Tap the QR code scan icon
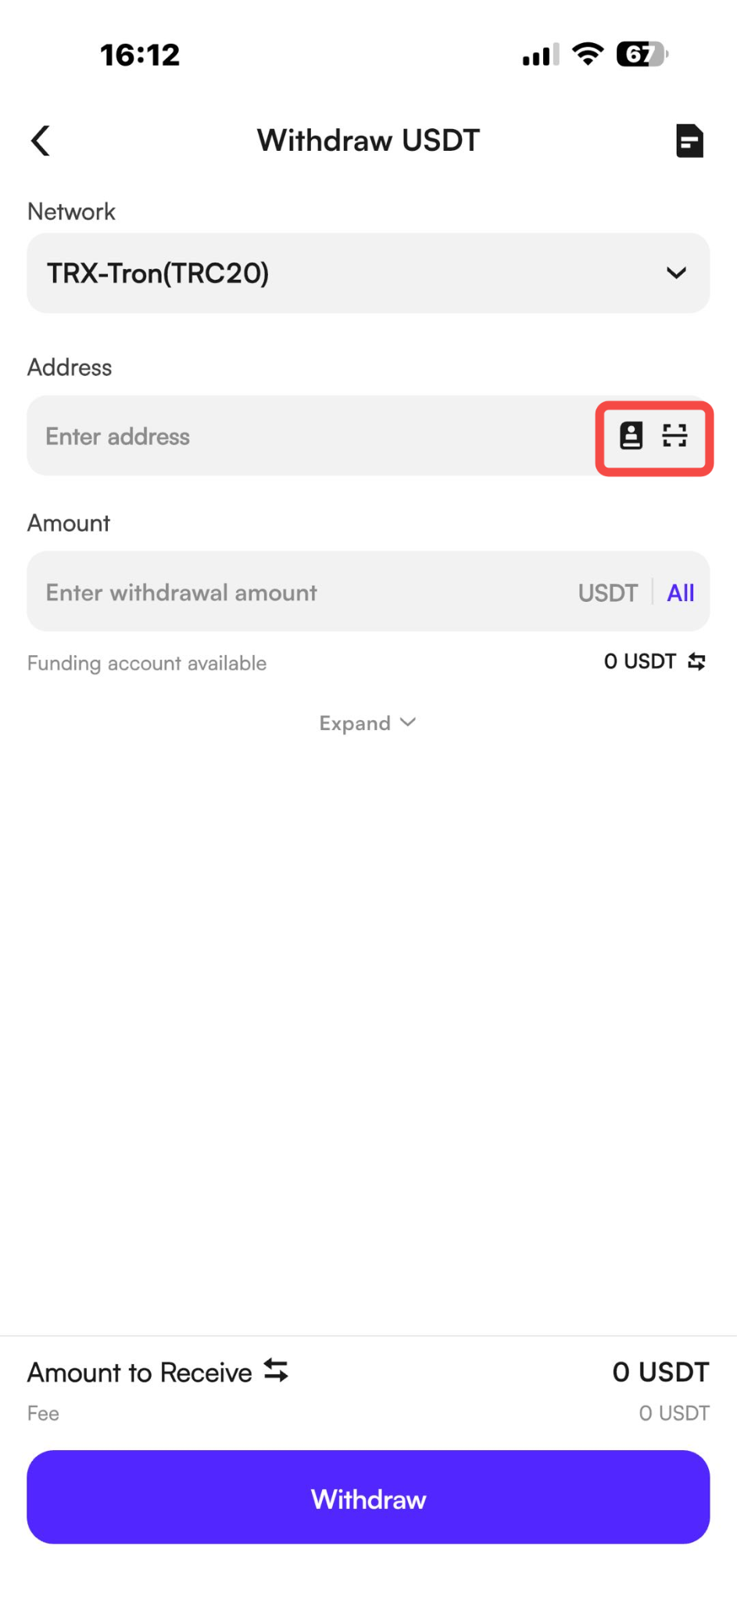This screenshot has height=1601, width=737. tap(674, 435)
